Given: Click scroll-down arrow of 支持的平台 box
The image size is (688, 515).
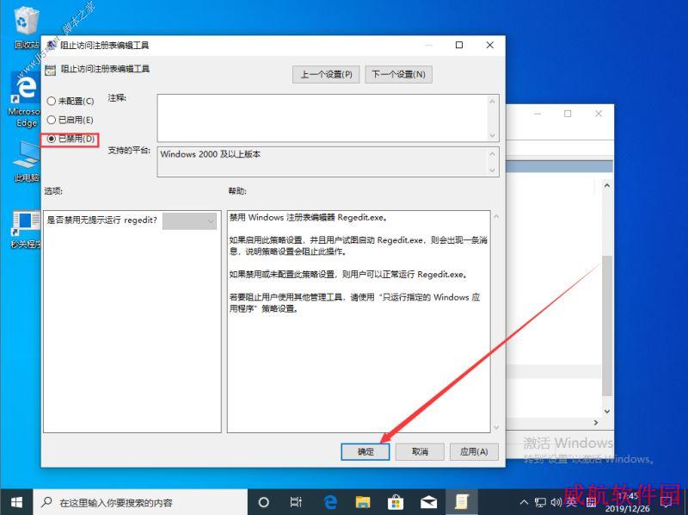Looking at the screenshot, I should tap(492, 170).
